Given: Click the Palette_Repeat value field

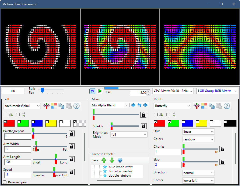Looking at the screenshot, I should [18, 136].
